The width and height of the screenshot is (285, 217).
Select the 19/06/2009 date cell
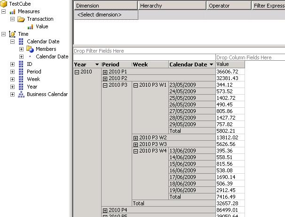pos(192,190)
